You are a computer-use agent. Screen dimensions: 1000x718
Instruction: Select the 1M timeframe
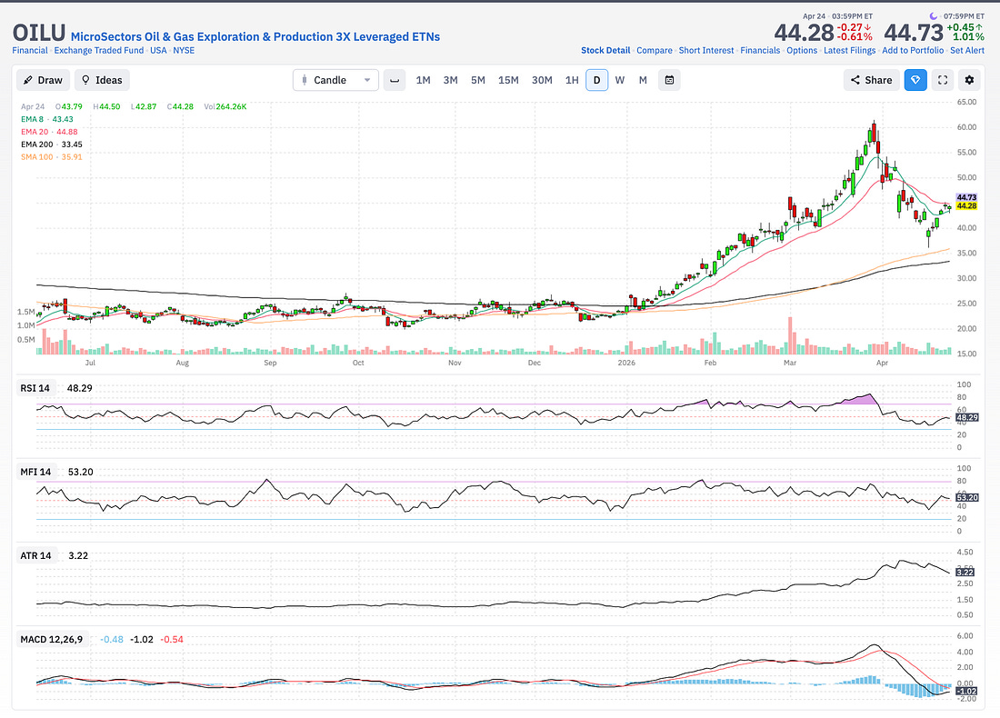[x=423, y=80]
